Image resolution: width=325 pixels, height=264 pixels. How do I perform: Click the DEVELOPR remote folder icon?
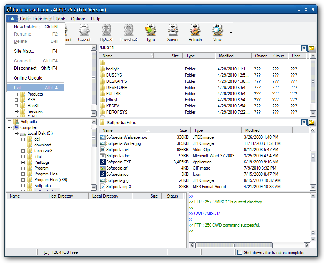coord(102,87)
